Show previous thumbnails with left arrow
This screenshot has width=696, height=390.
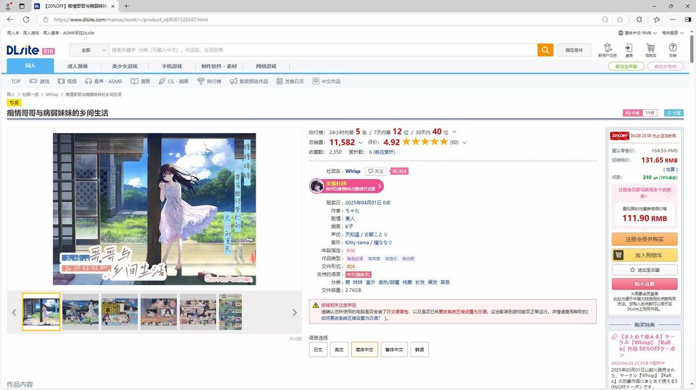coord(14,313)
